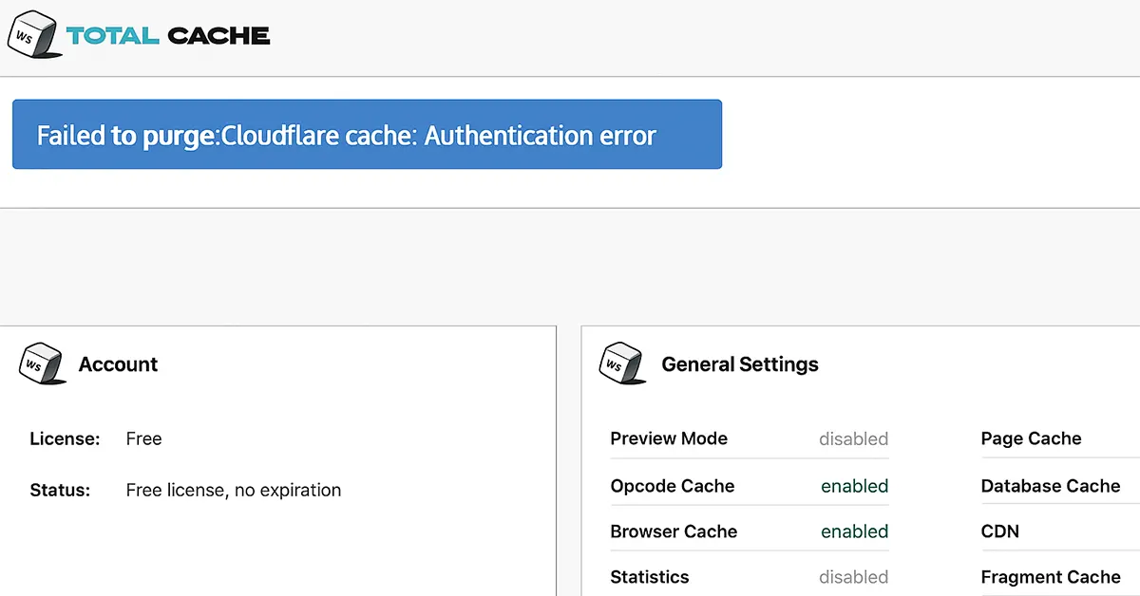Click the Cloudflare authentication error notice banner
The height and width of the screenshot is (596, 1140).
367,135
